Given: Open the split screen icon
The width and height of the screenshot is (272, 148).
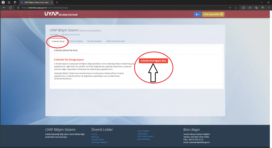Looking at the screenshot, I should (x=244, y=8).
